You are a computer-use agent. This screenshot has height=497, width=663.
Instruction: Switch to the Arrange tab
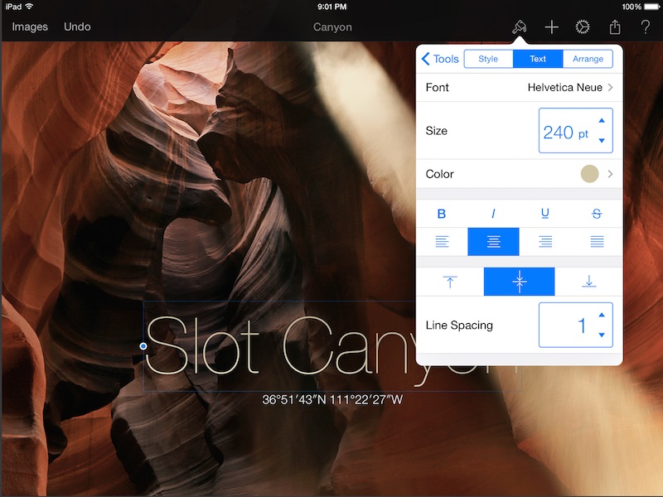coord(588,59)
